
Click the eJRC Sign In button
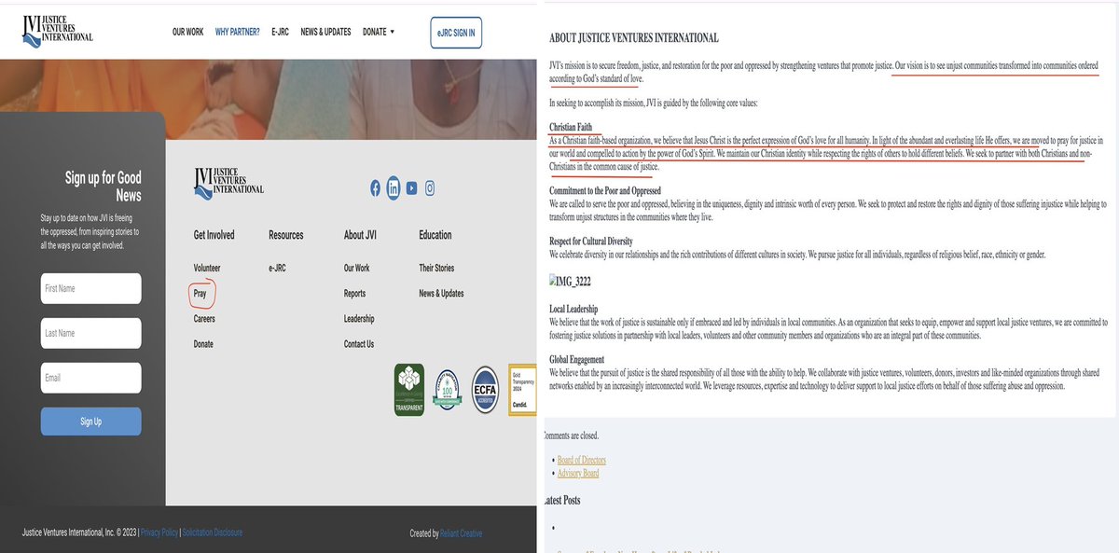click(456, 33)
